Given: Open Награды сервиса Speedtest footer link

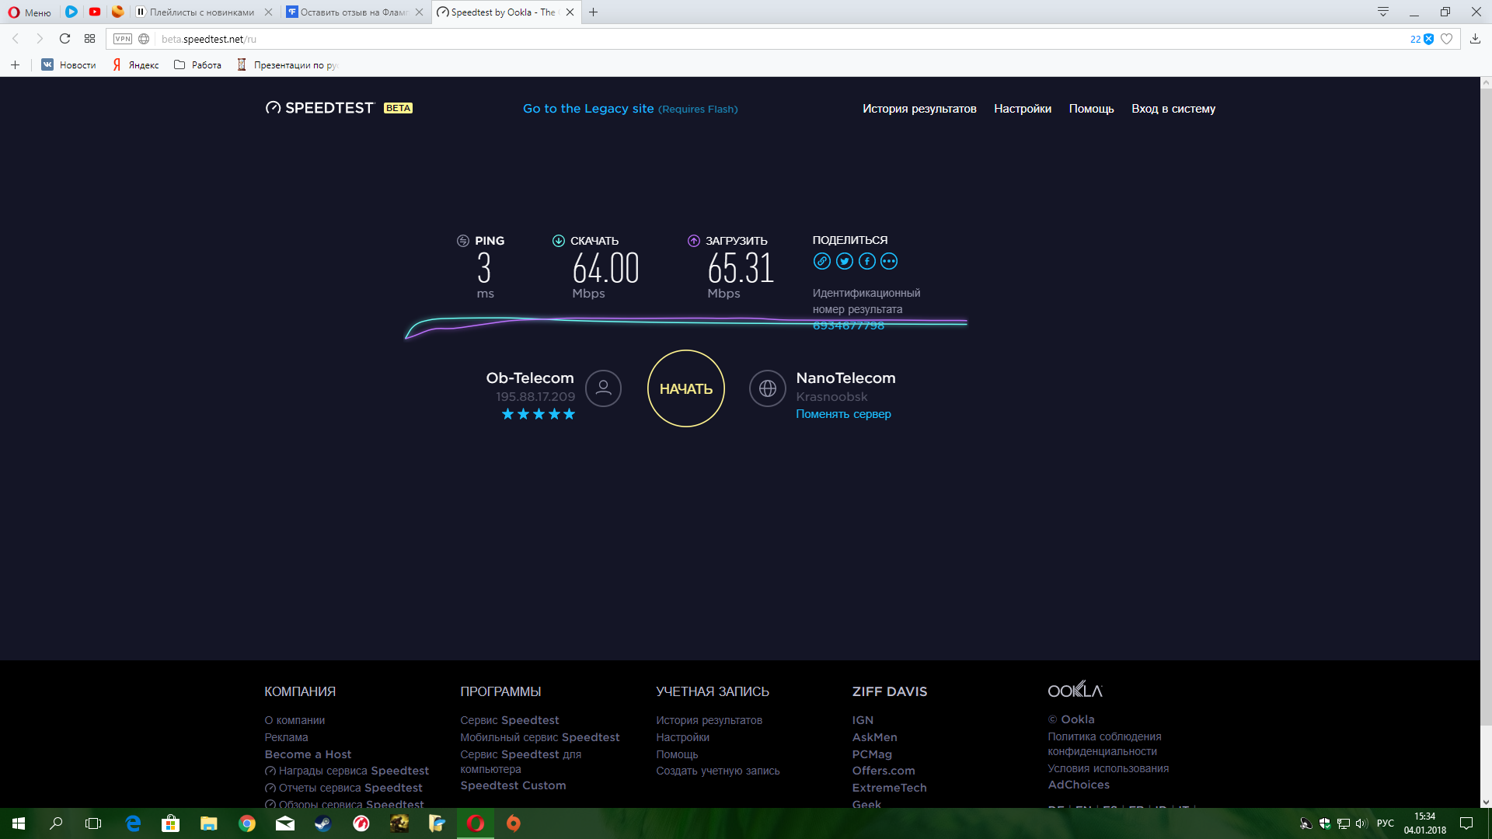Looking at the screenshot, I should click(347, 771).
